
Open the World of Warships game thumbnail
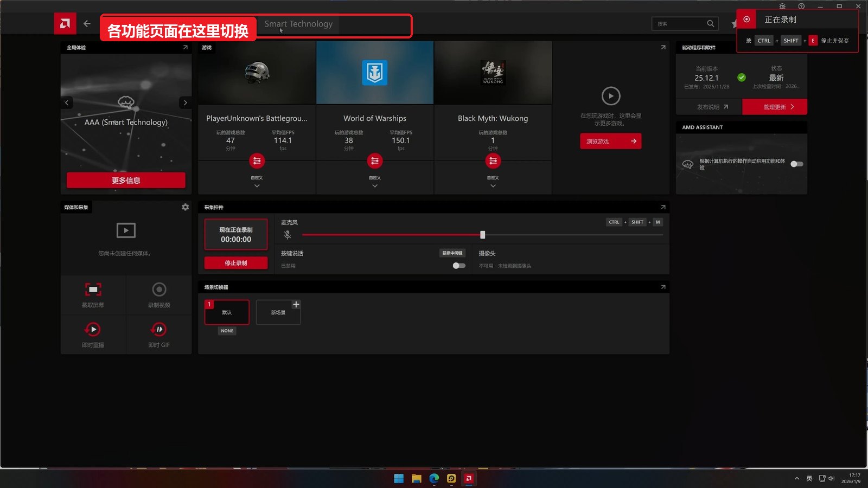click(375, 73)
